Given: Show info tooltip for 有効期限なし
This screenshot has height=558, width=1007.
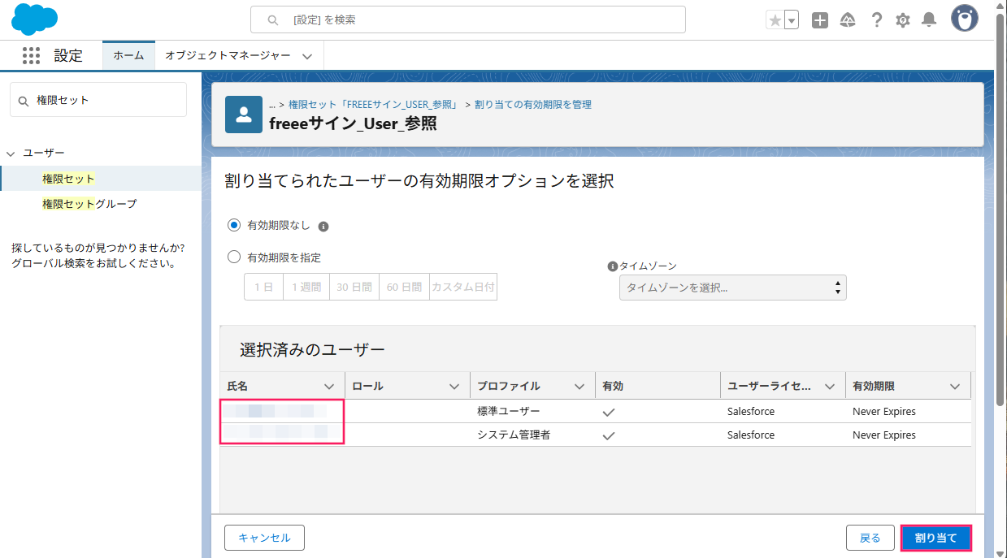Looking at the screenshot, I should (x=323, y=227).
